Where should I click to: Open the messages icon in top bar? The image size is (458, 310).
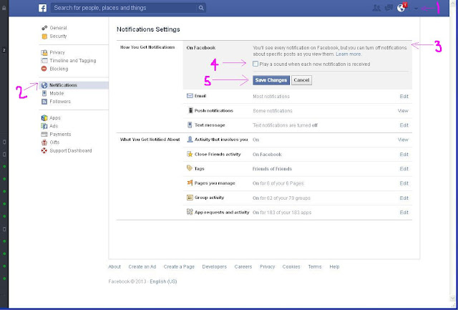(389, 8)
